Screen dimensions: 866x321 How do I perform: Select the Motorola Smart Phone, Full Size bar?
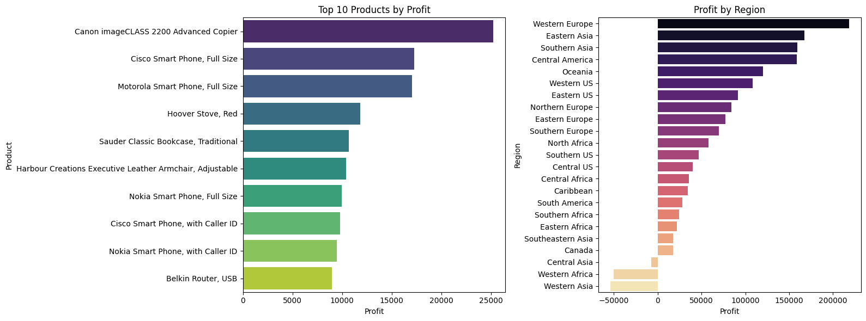tap(328, 87)
